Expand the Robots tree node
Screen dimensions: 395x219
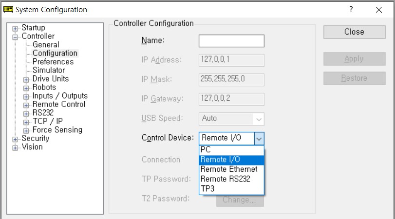point(26,89)
